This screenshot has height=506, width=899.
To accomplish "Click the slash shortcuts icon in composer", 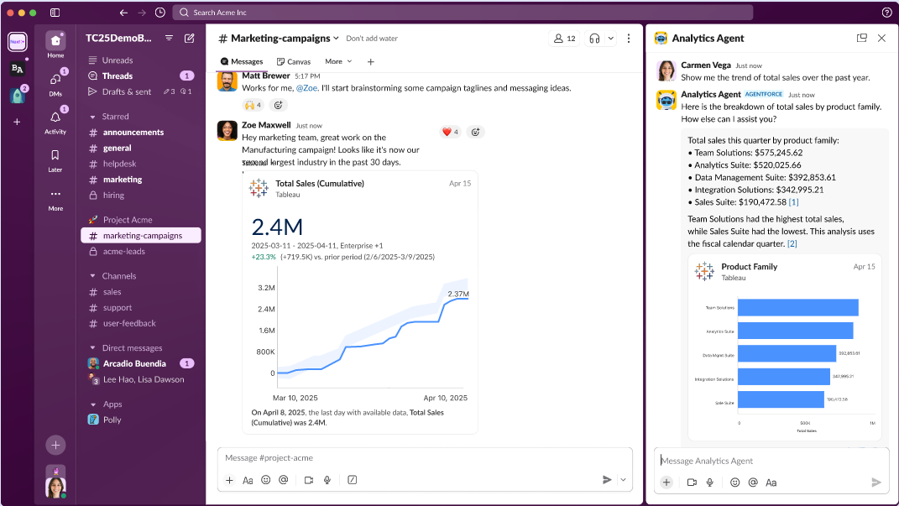I will (x=352, y=480).
